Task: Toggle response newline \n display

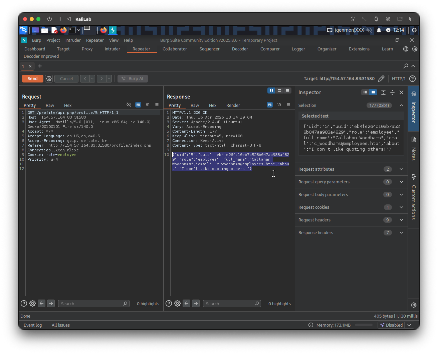Action: [x=279, y=105]
